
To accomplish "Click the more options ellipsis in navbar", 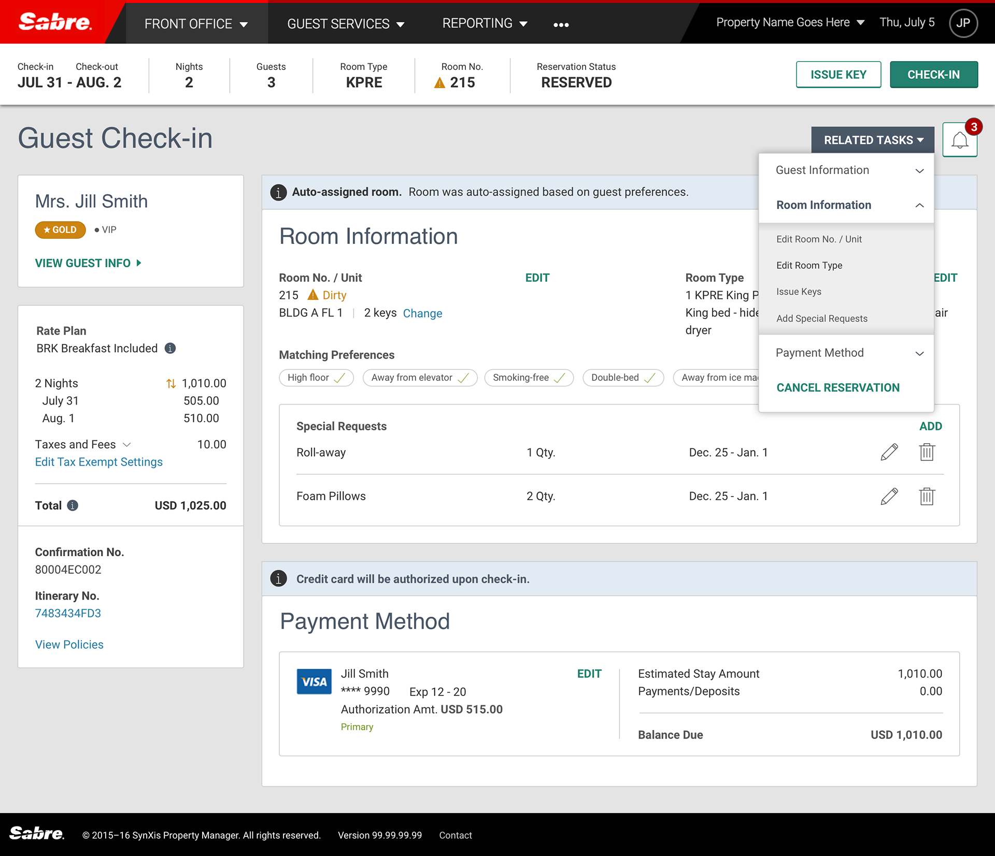I will click(561, 24).
